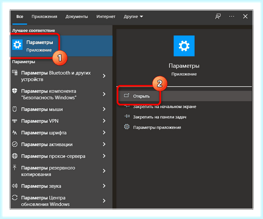Image resolution: width=263 pixels, height=219 pixels.
Task: Click the Windows Security shield icon
Action: (15, 91)
